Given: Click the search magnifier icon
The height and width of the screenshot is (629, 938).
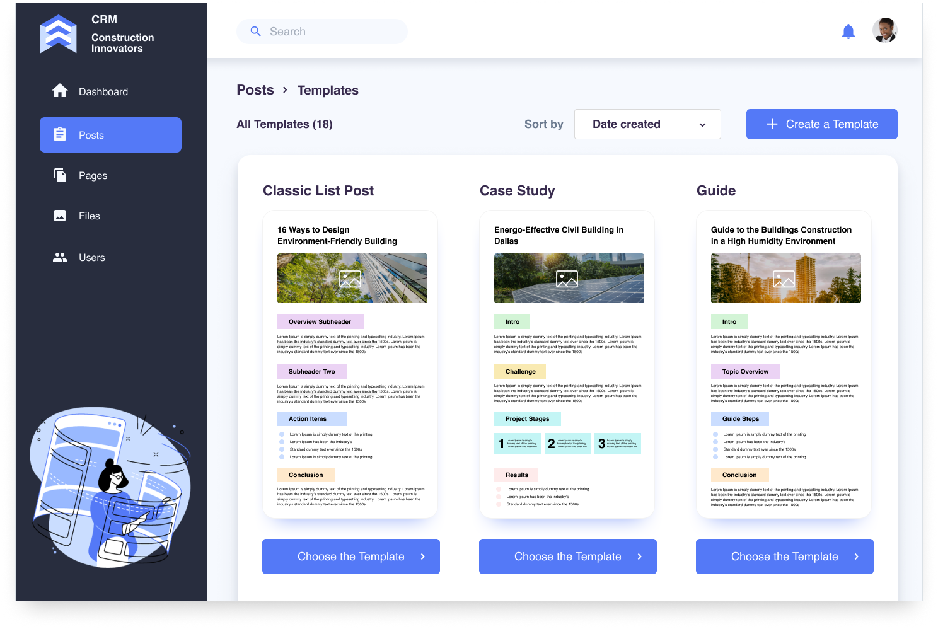Looking at the screenshot, I should point(255,32).
